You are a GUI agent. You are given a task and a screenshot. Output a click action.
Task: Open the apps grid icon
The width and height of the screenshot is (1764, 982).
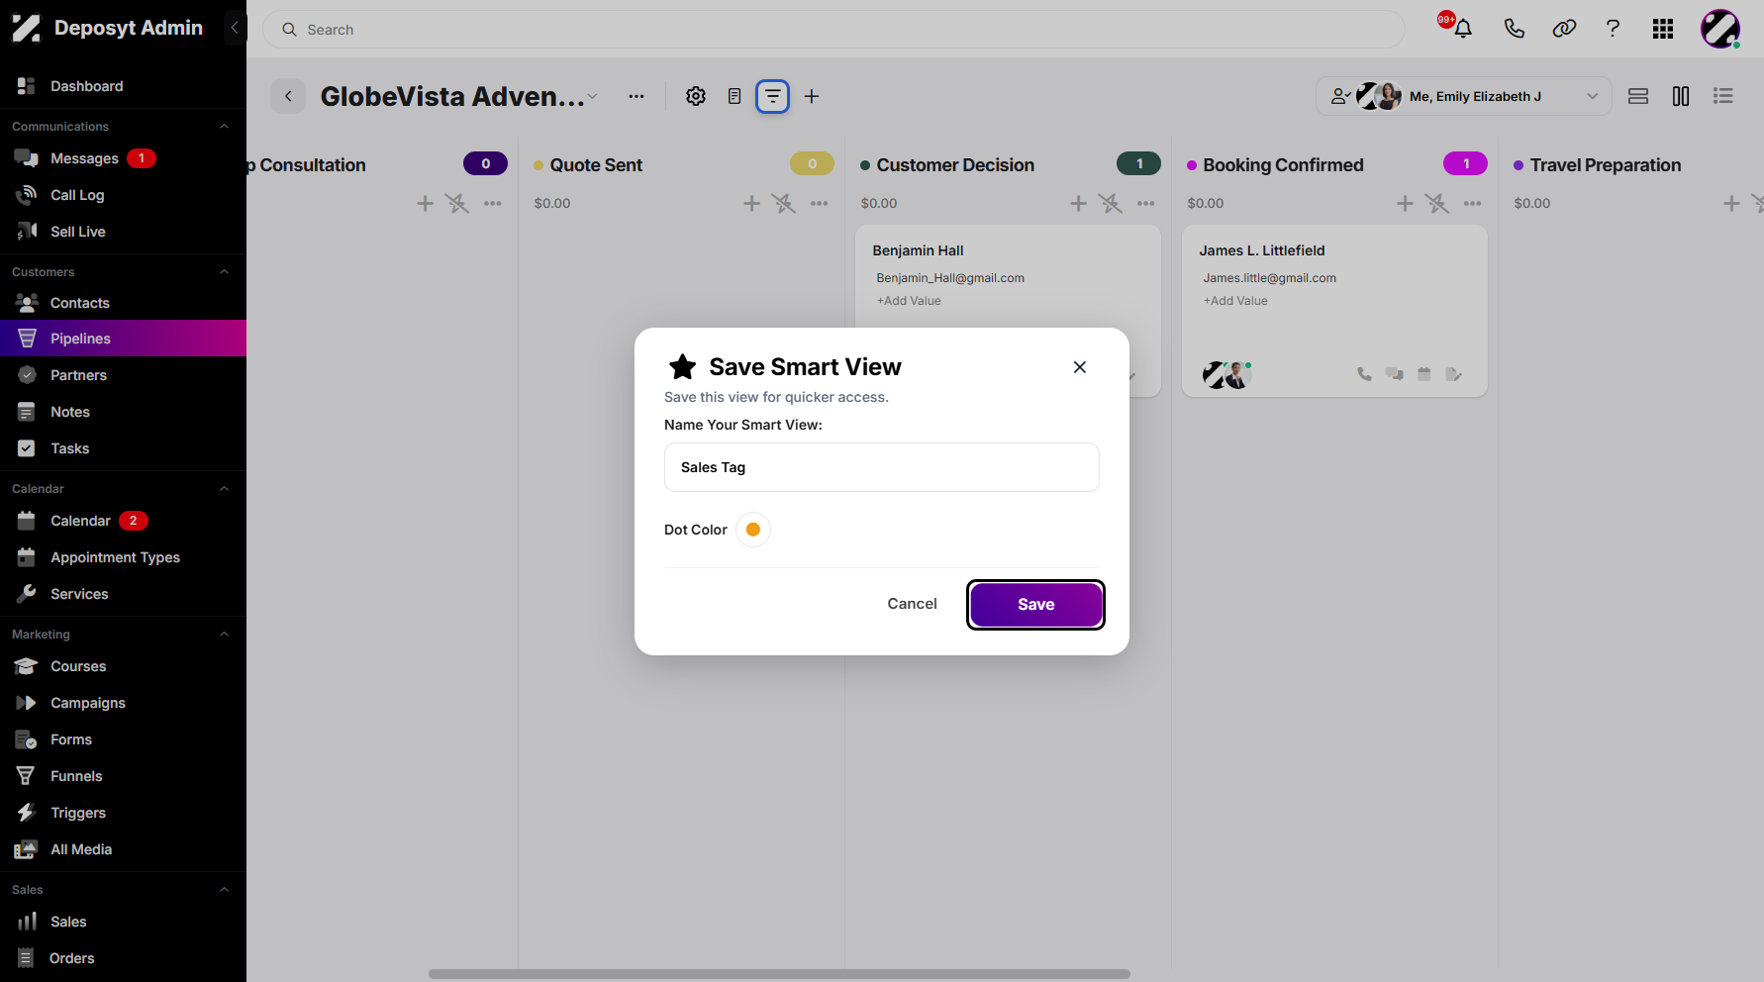coord(1663,29)
